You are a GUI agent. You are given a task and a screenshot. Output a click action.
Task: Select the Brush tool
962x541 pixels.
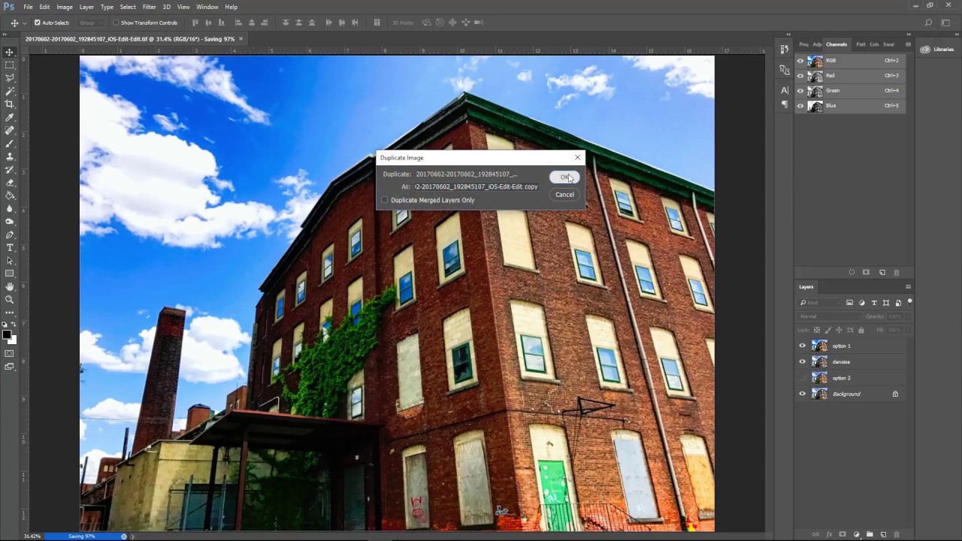(10, 144)
